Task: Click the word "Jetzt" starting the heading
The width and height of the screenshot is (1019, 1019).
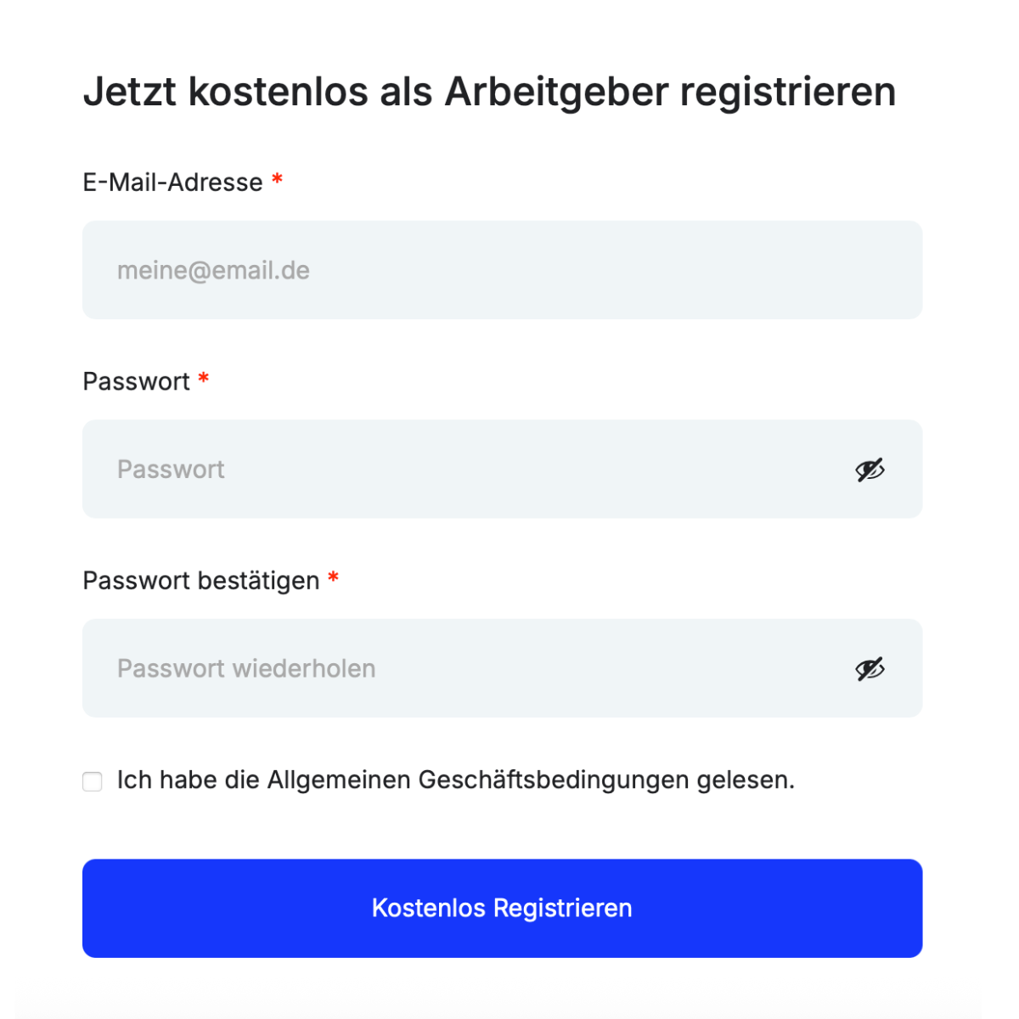Action: (130, 92)
